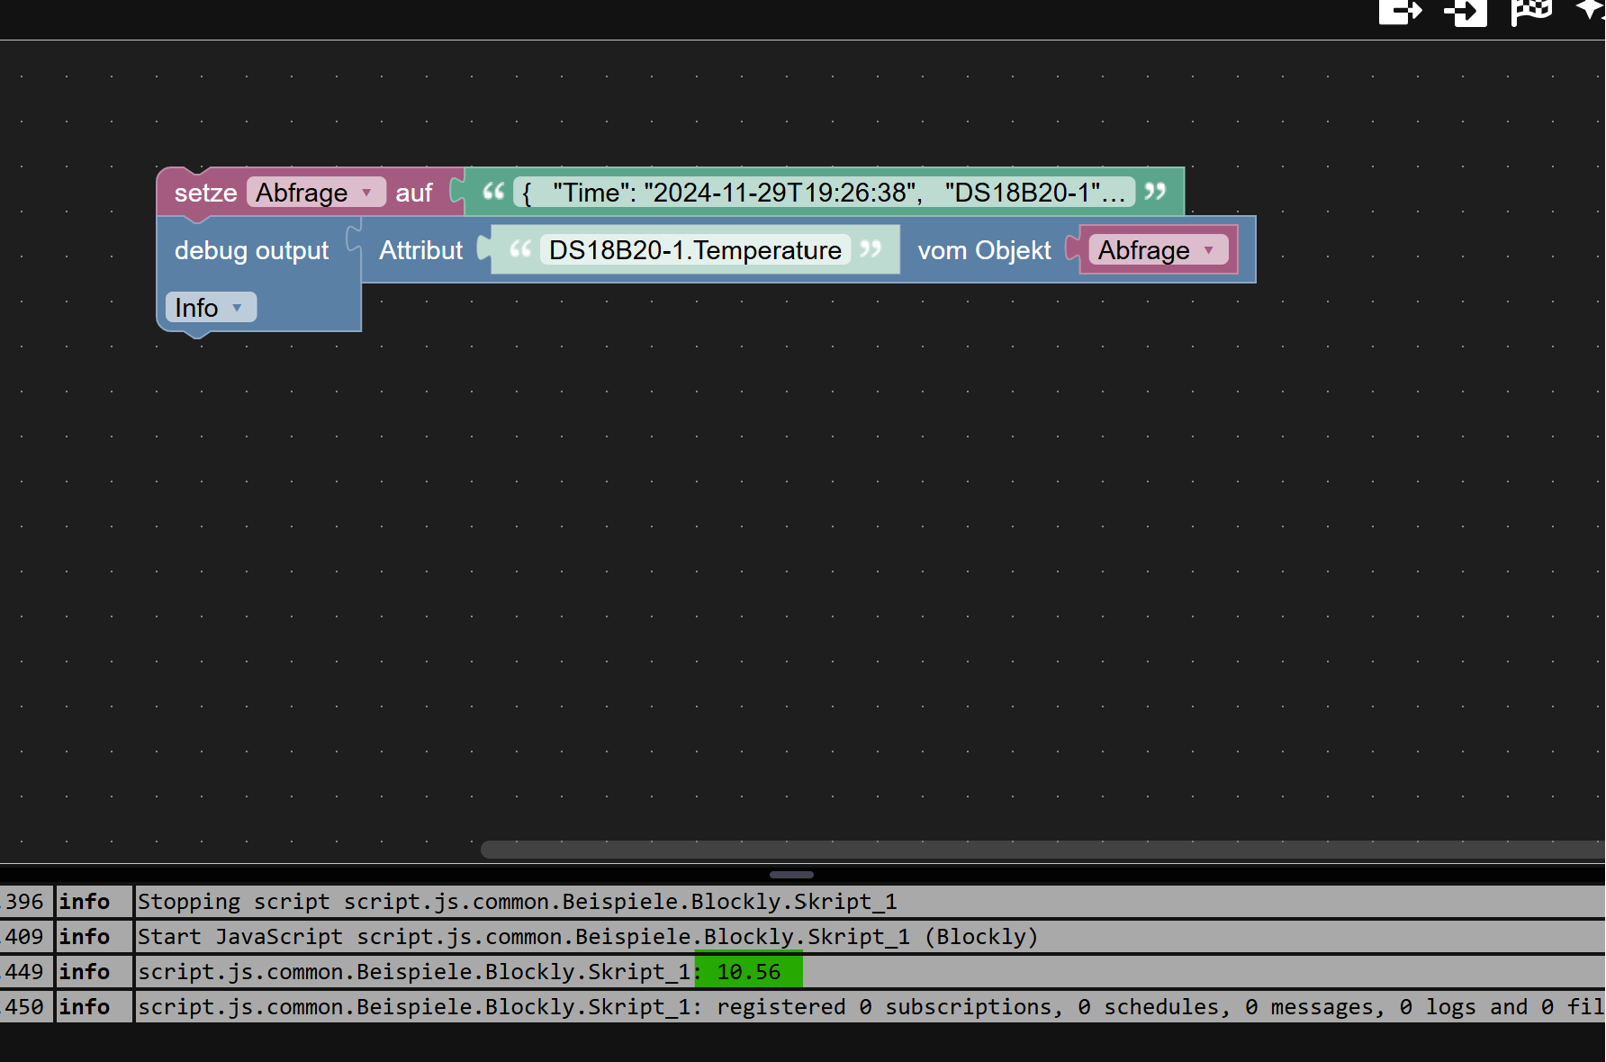This screenshot has height=1062, width=1606.
Task: Click the export blocks icon
Action: 1400,12
